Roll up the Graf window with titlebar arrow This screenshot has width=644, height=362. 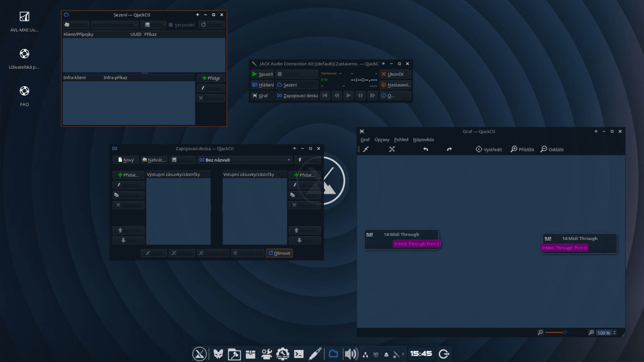[596, 131]
